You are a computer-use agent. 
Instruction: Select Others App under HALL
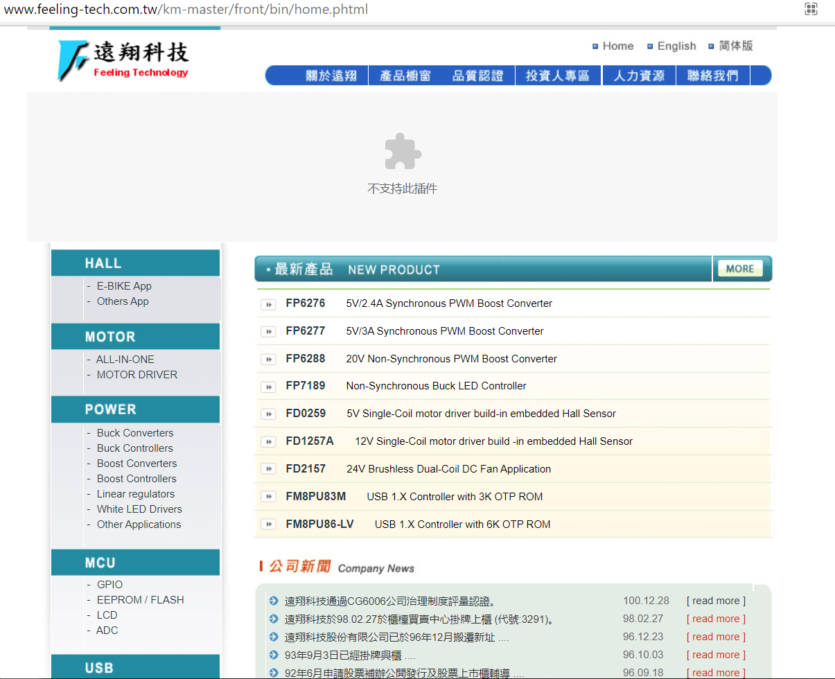(x=123, y=301)
